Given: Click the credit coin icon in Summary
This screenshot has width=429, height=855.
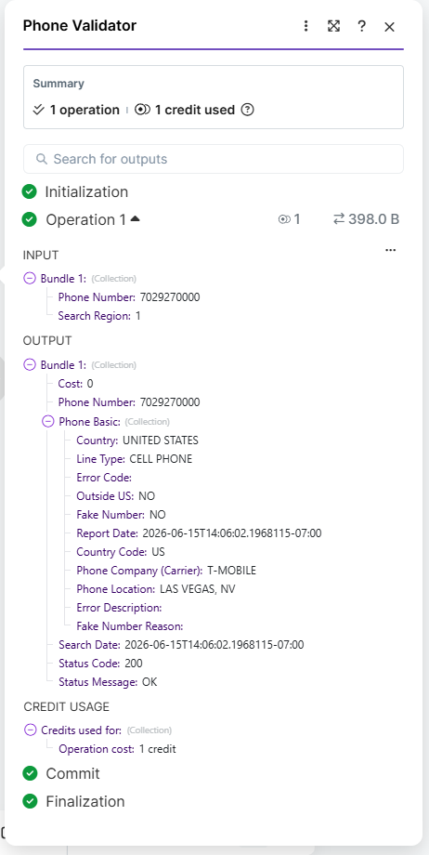Looking at the screenshot, I should click(x=142, y=111).
